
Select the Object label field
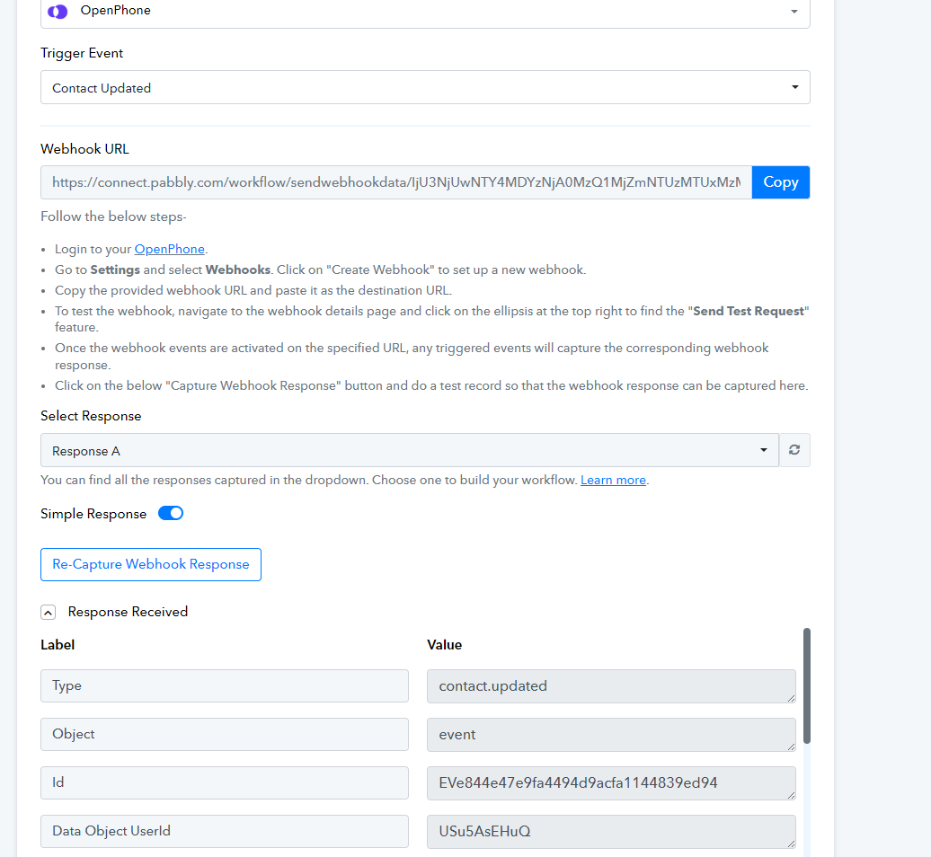click(225, 734)
